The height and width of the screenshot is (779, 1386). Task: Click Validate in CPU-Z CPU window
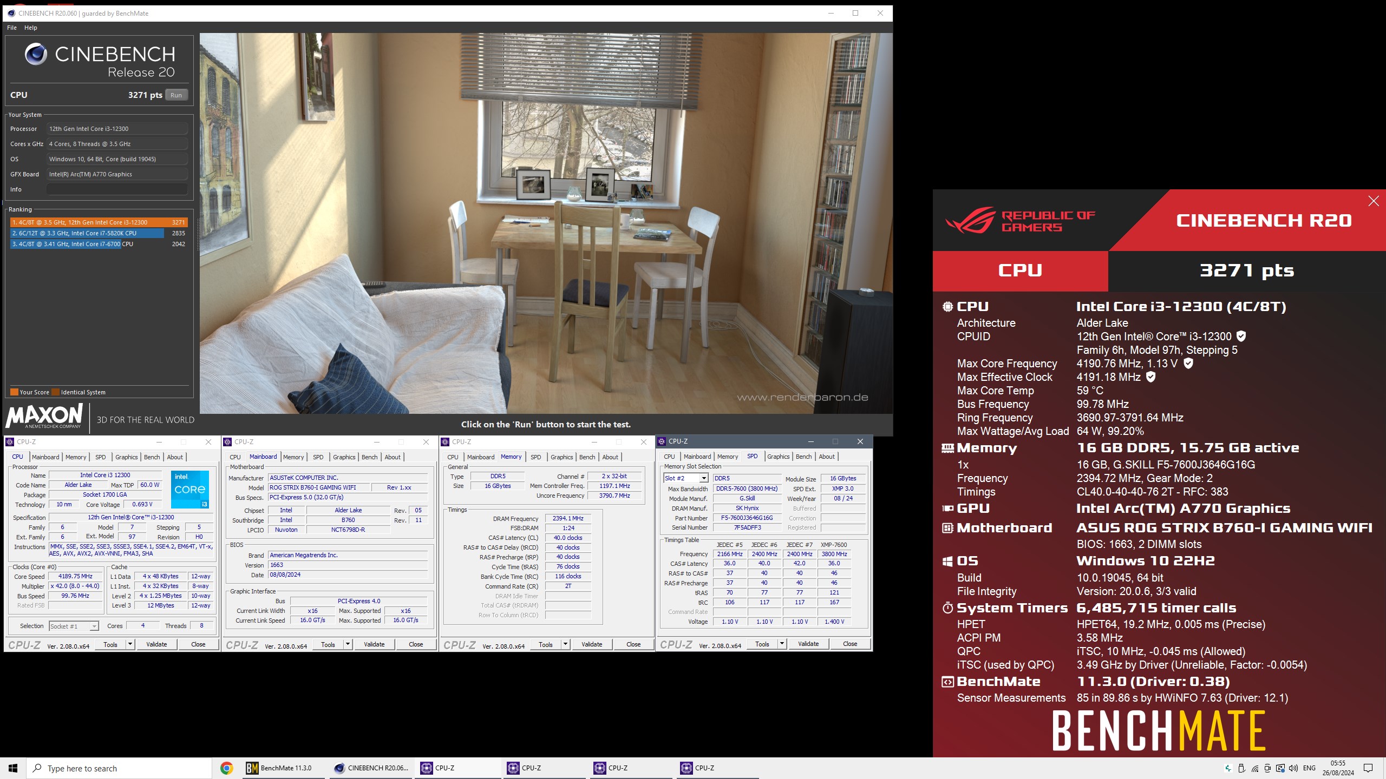pos(156,644)
